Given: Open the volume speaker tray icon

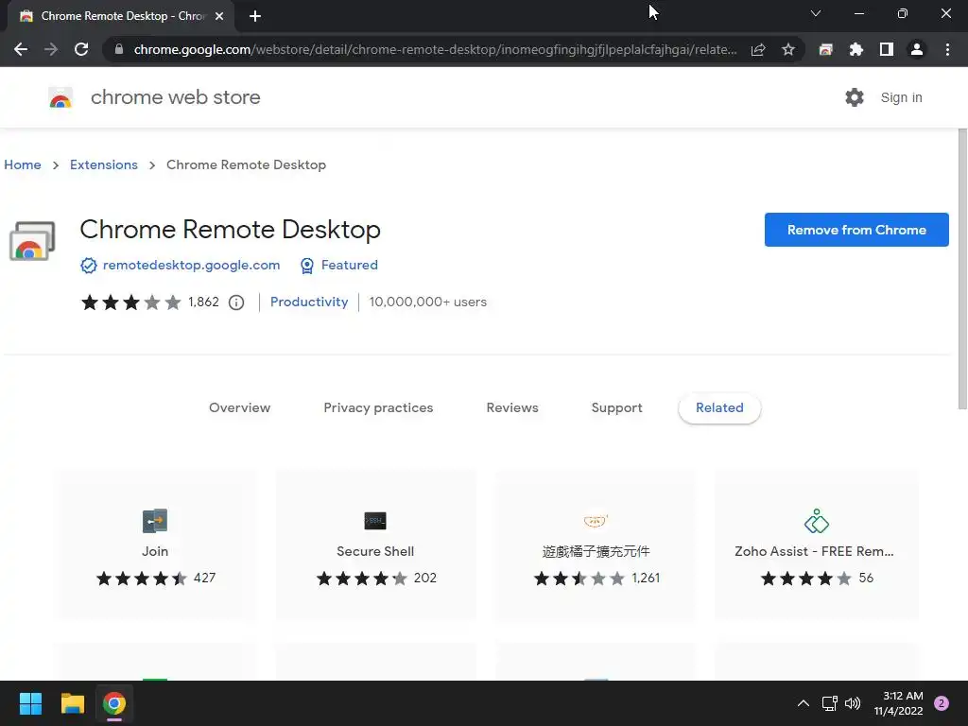Looking at the screenshot, I should tap(853, 703).
